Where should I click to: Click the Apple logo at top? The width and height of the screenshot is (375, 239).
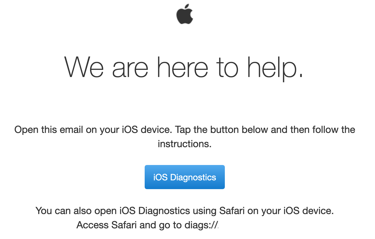point(185,14)
